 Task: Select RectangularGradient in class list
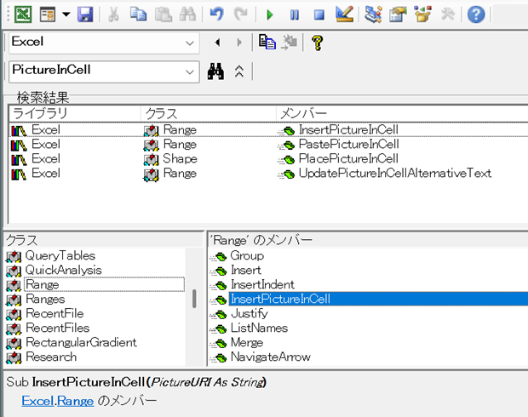[81, 342]
